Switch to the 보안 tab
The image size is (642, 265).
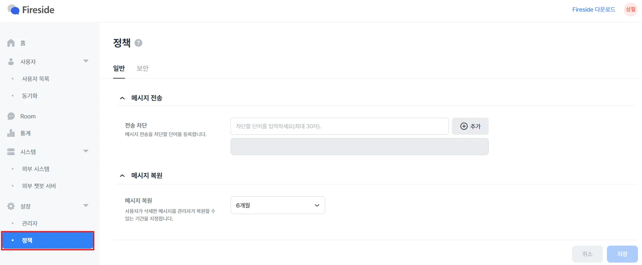(142, 68)
